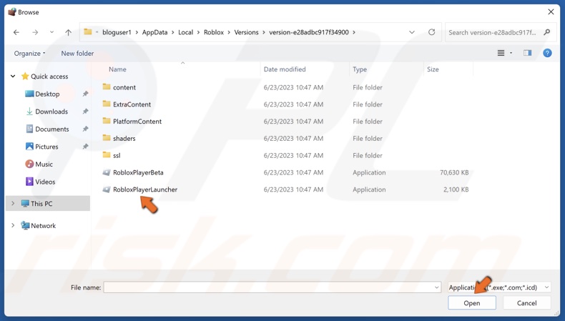Go back with the left arrow
Image resolution: width=565 pixels, height=321 pixels.
[x=16, y=32]
